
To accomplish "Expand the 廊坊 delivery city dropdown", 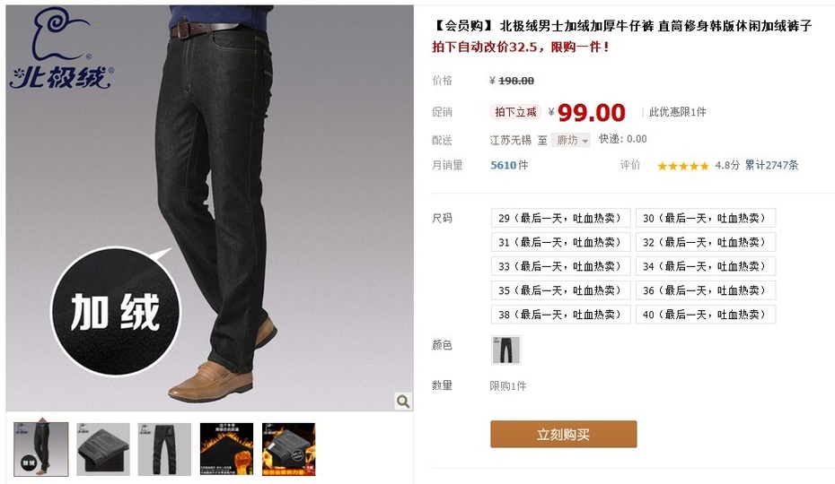I will click(570, 140).
